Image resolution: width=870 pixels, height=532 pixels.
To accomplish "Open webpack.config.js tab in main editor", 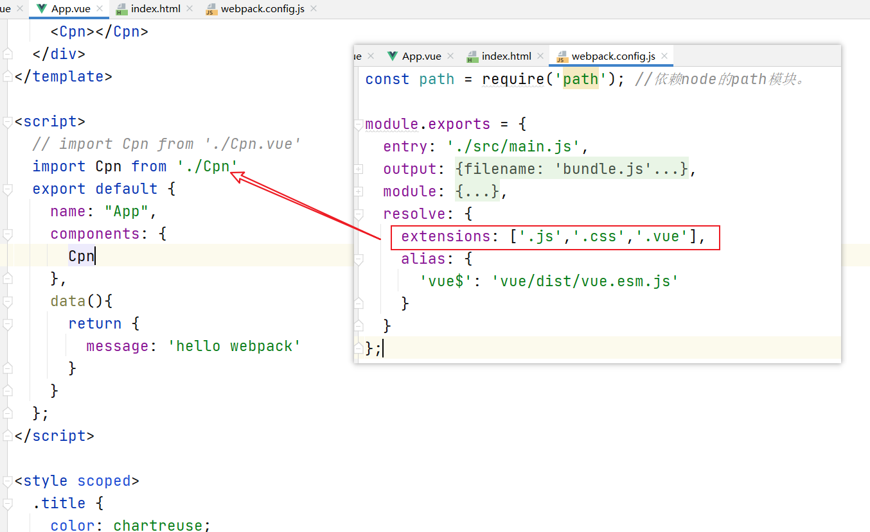I will [x=262, y=9].
